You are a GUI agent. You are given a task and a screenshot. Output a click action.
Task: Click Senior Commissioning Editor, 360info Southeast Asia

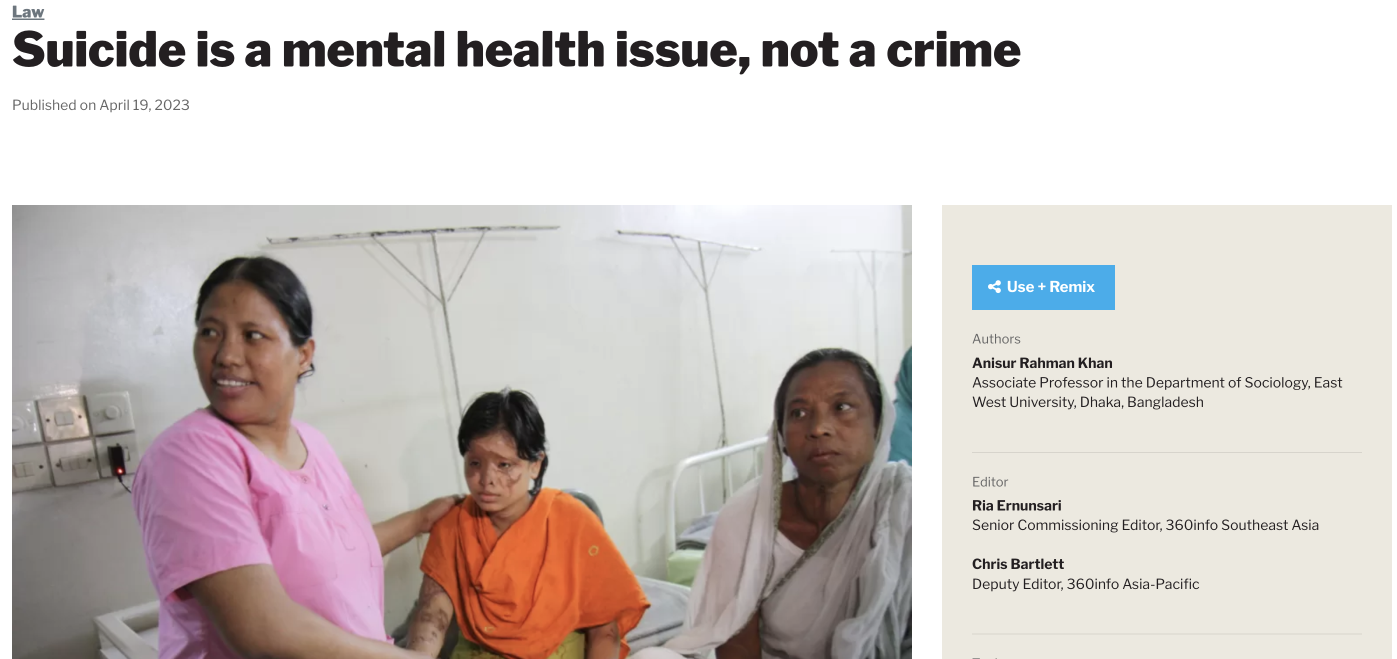pos(1145,525)
